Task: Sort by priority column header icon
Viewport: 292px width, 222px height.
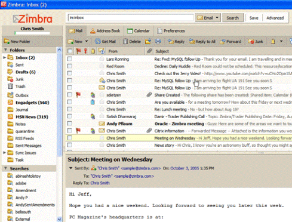Action: tap(85, 51)
